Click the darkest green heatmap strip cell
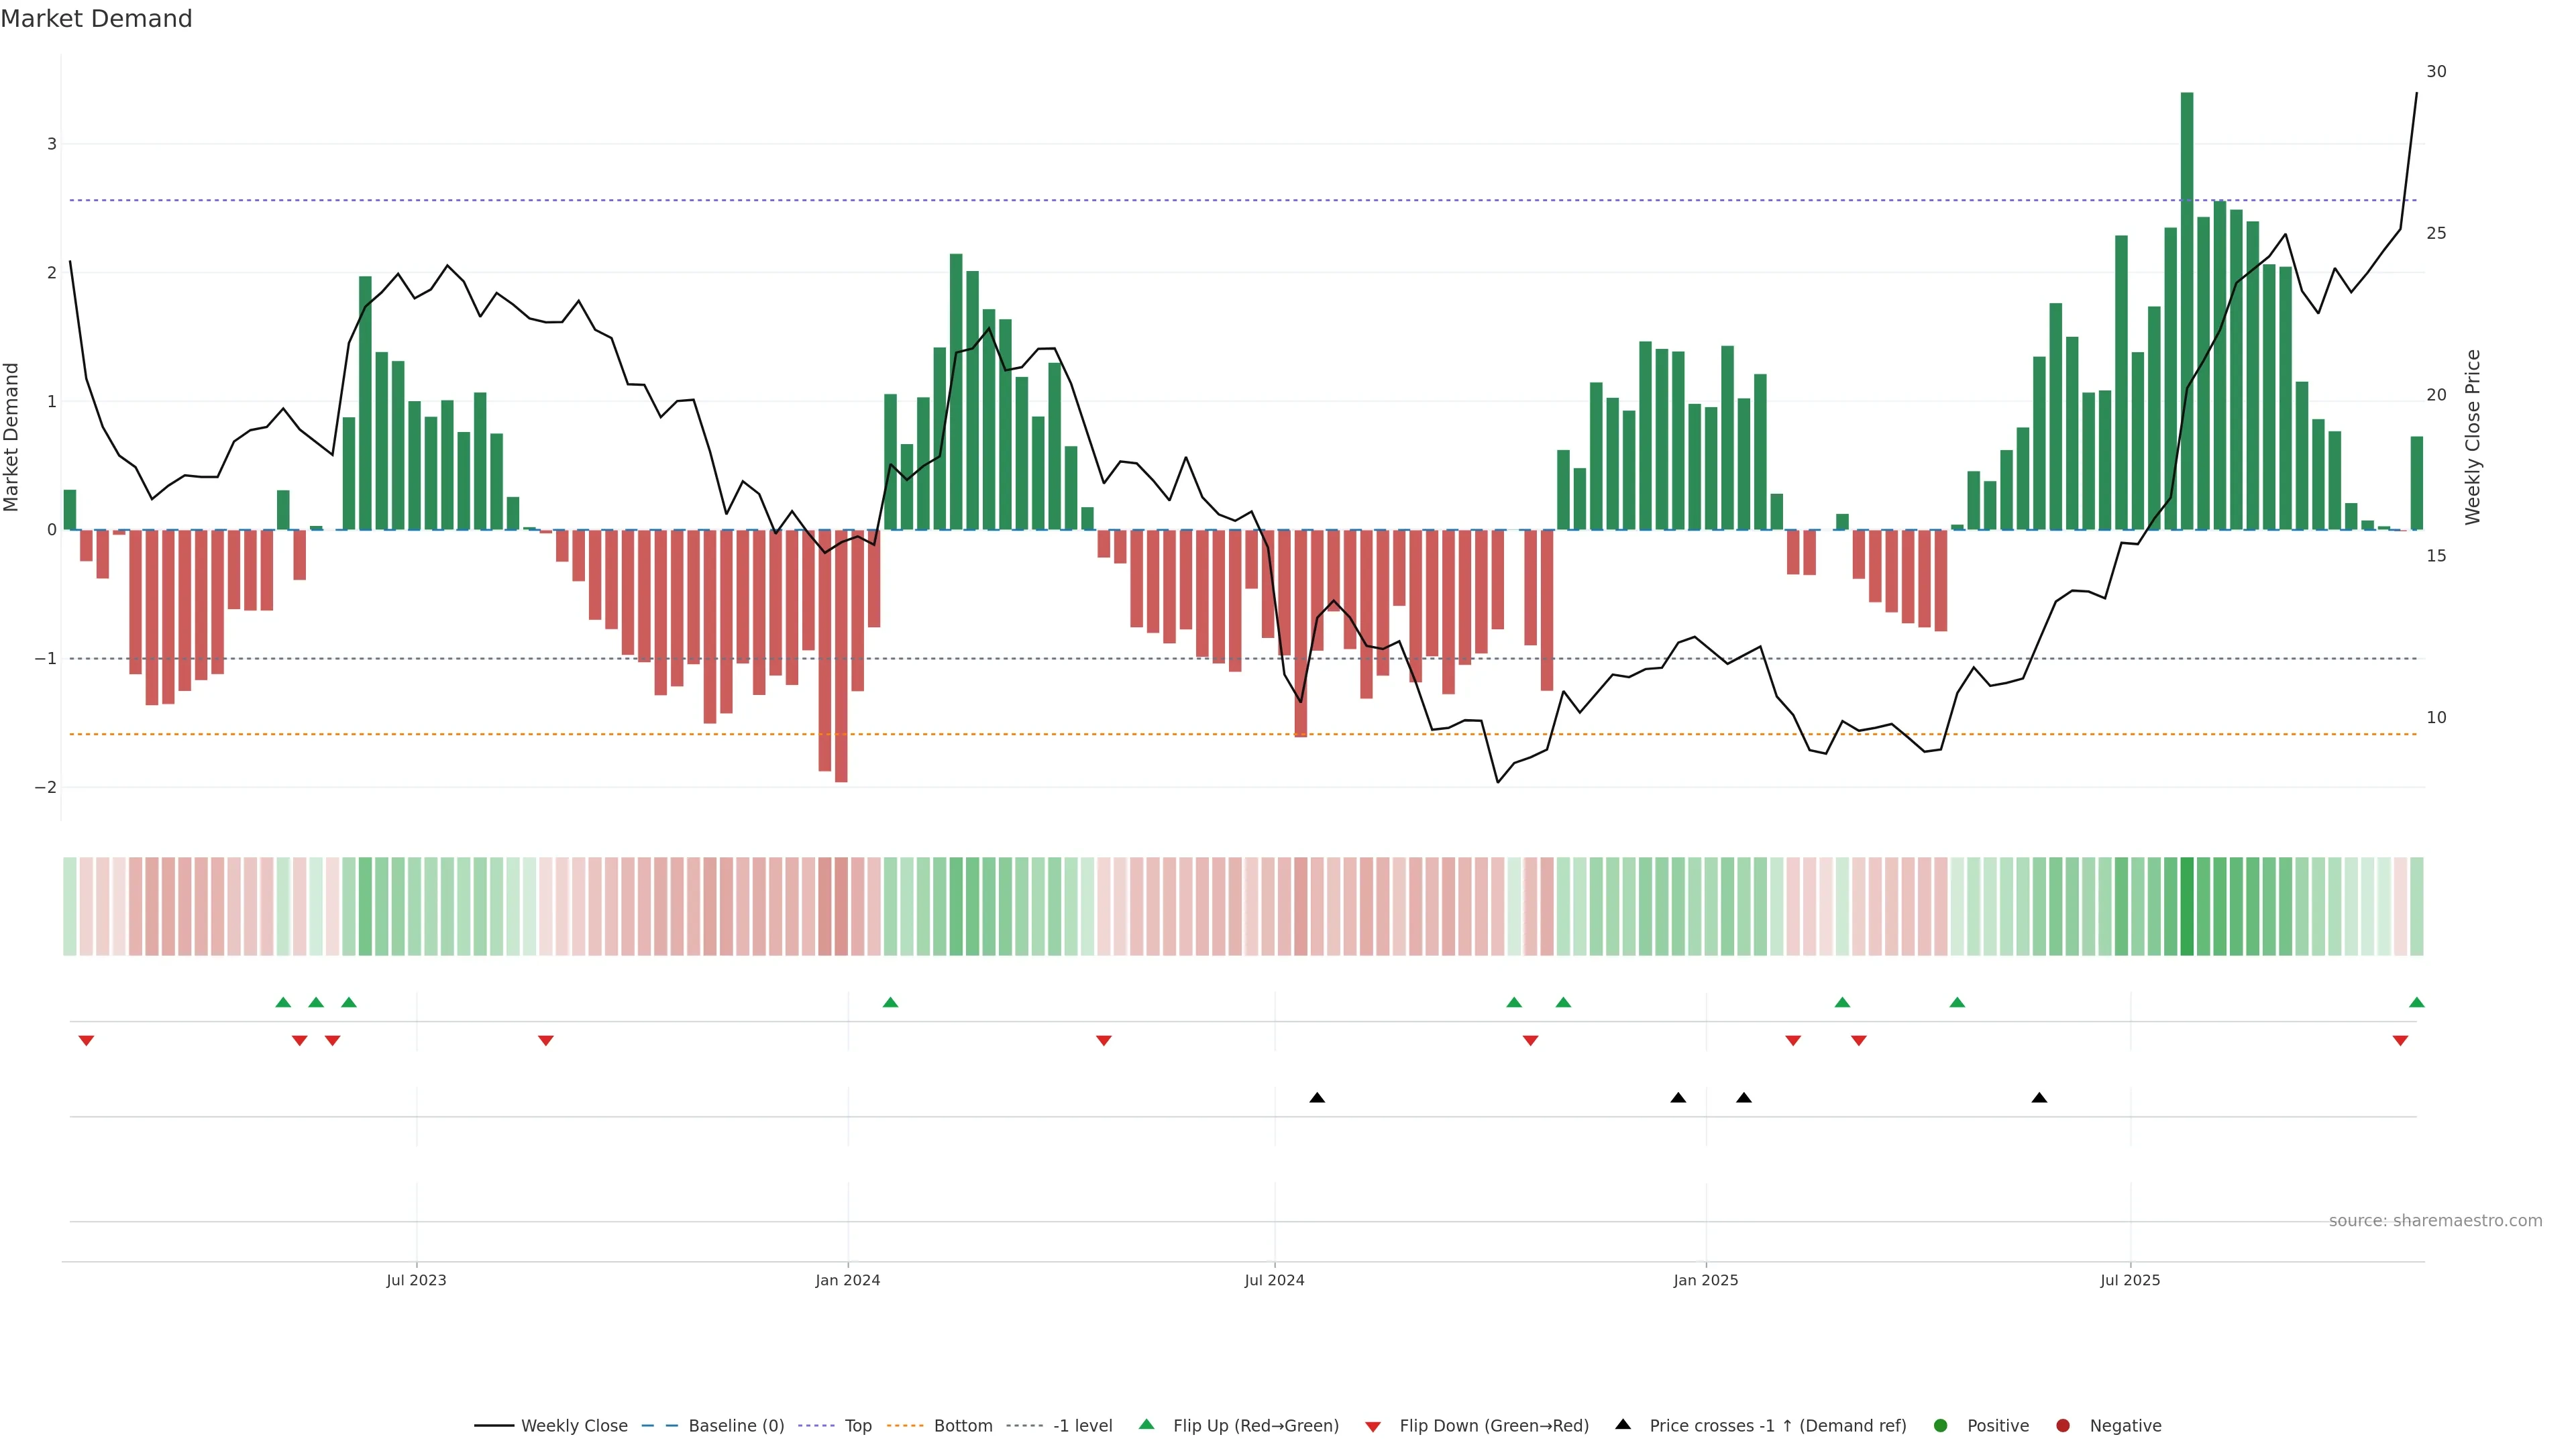Screen dimensions: 2576x1449 (2187, 906)
